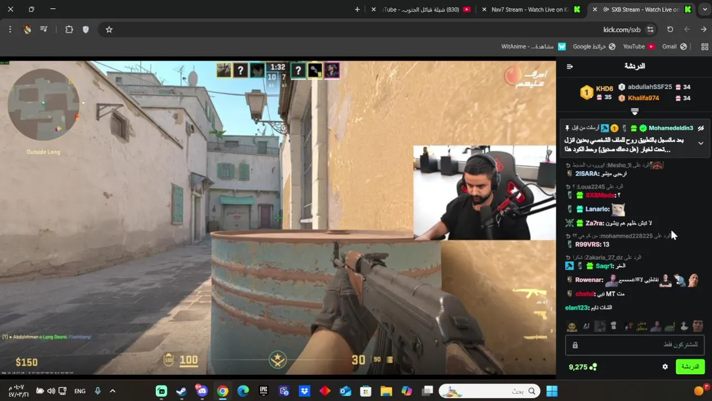The height and width of the screenshot is (401, 712).
Task: Click leaderboard user Khalifa974
Action: click(643, 98)
